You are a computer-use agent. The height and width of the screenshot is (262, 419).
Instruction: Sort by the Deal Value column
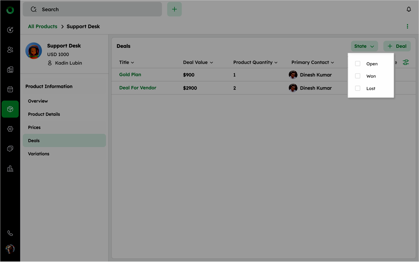(x=198, y=62)
